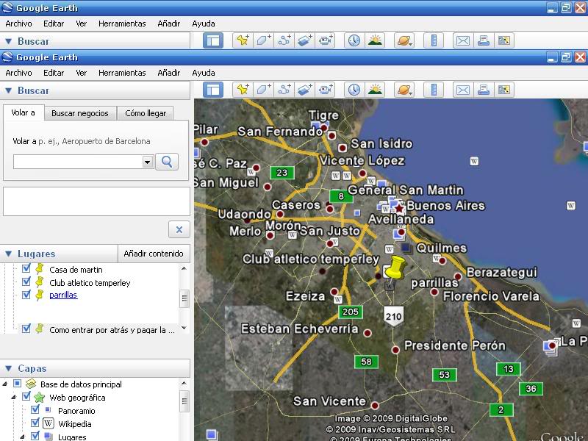Screen dimensions: 588x441
Task: Open Herramientas menu in front window
Action: tap(122, 73)
